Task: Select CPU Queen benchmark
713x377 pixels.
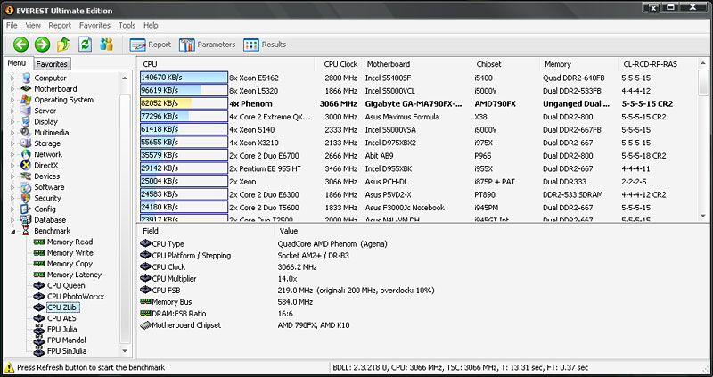Action: (x=66, y=285)
